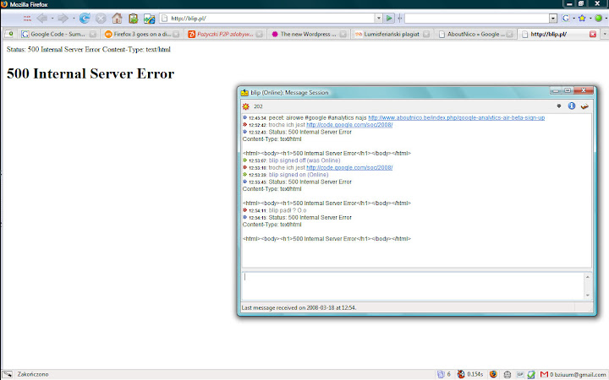Click the blue info icon in chat window

(x=572, y=106)
